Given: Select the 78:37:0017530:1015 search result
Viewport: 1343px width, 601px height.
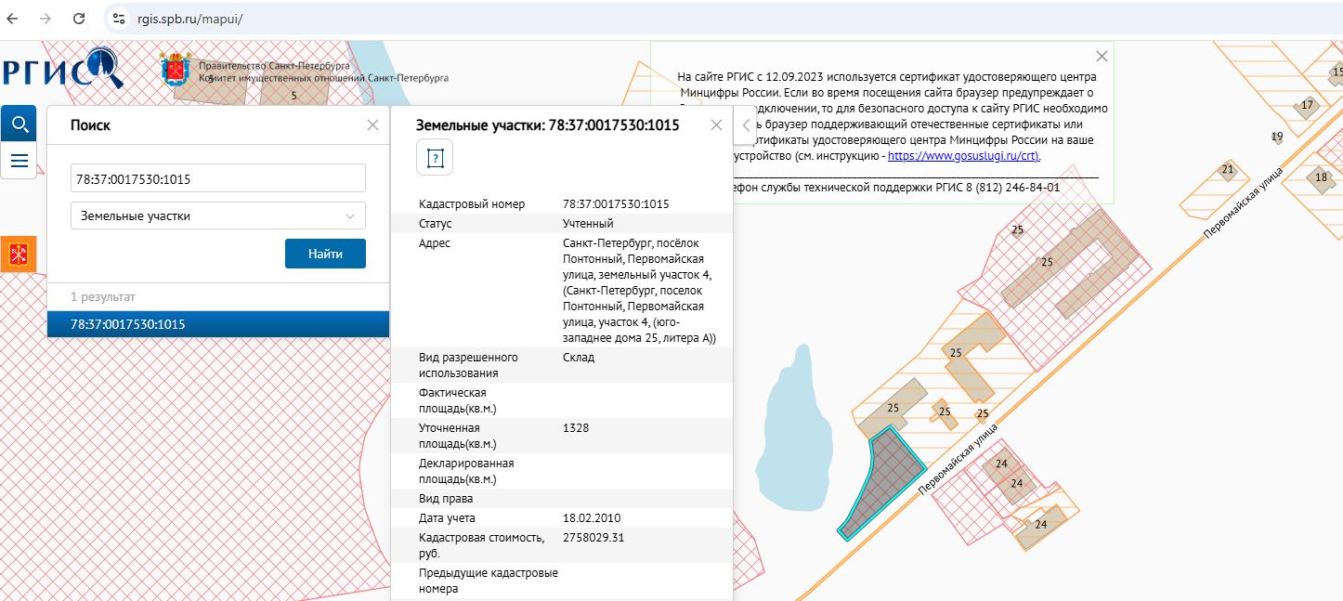Looking at the screenshot, I should (218, 324).
